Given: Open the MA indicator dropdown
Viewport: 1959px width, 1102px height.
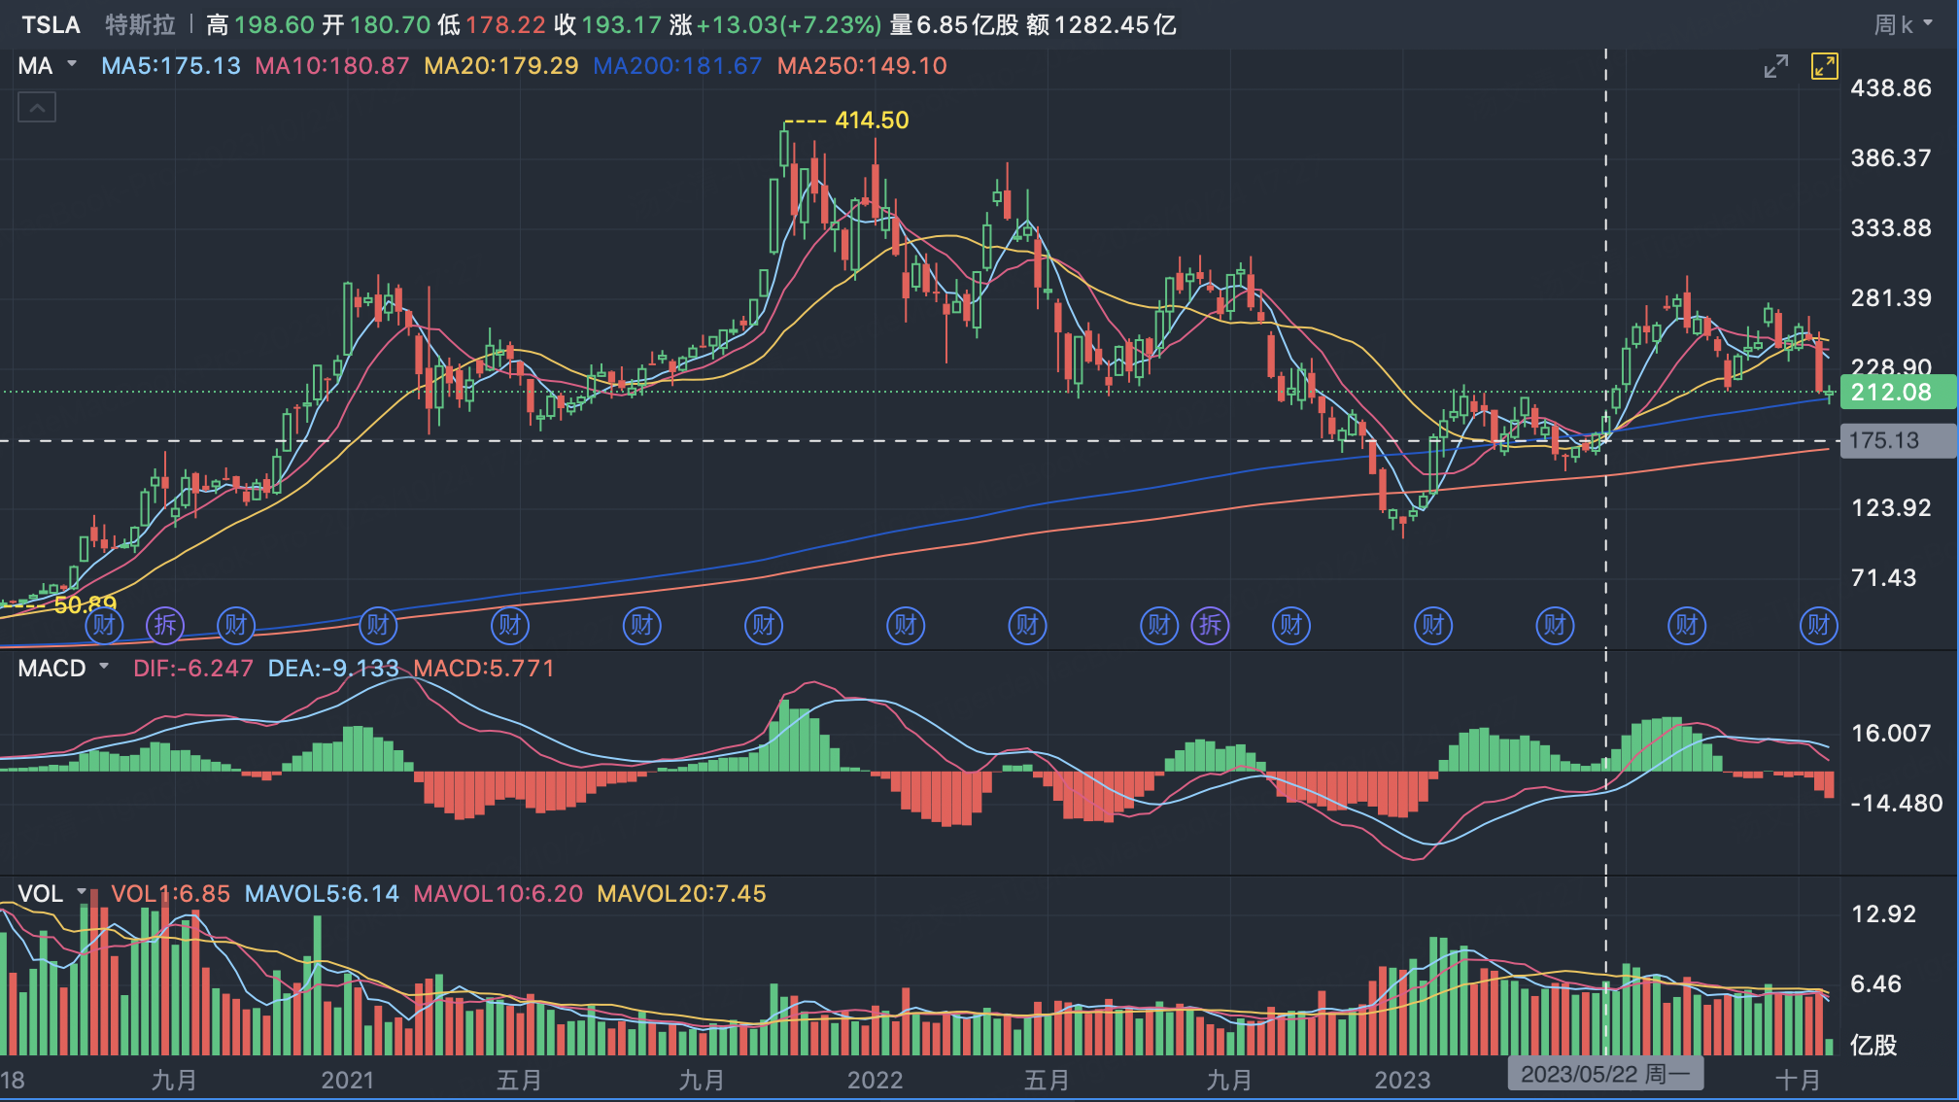Looking at the screenshot, I should (x=47, y=66).
